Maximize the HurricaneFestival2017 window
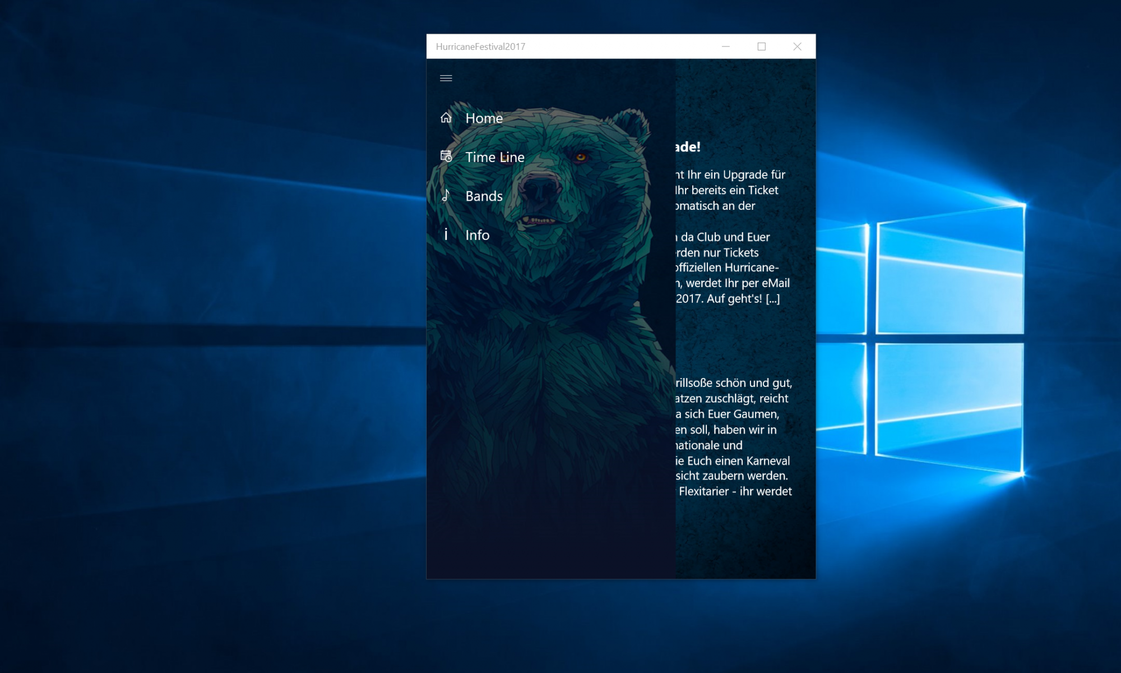This screenshot has width=1121, height=673. (x=762, y=47)
